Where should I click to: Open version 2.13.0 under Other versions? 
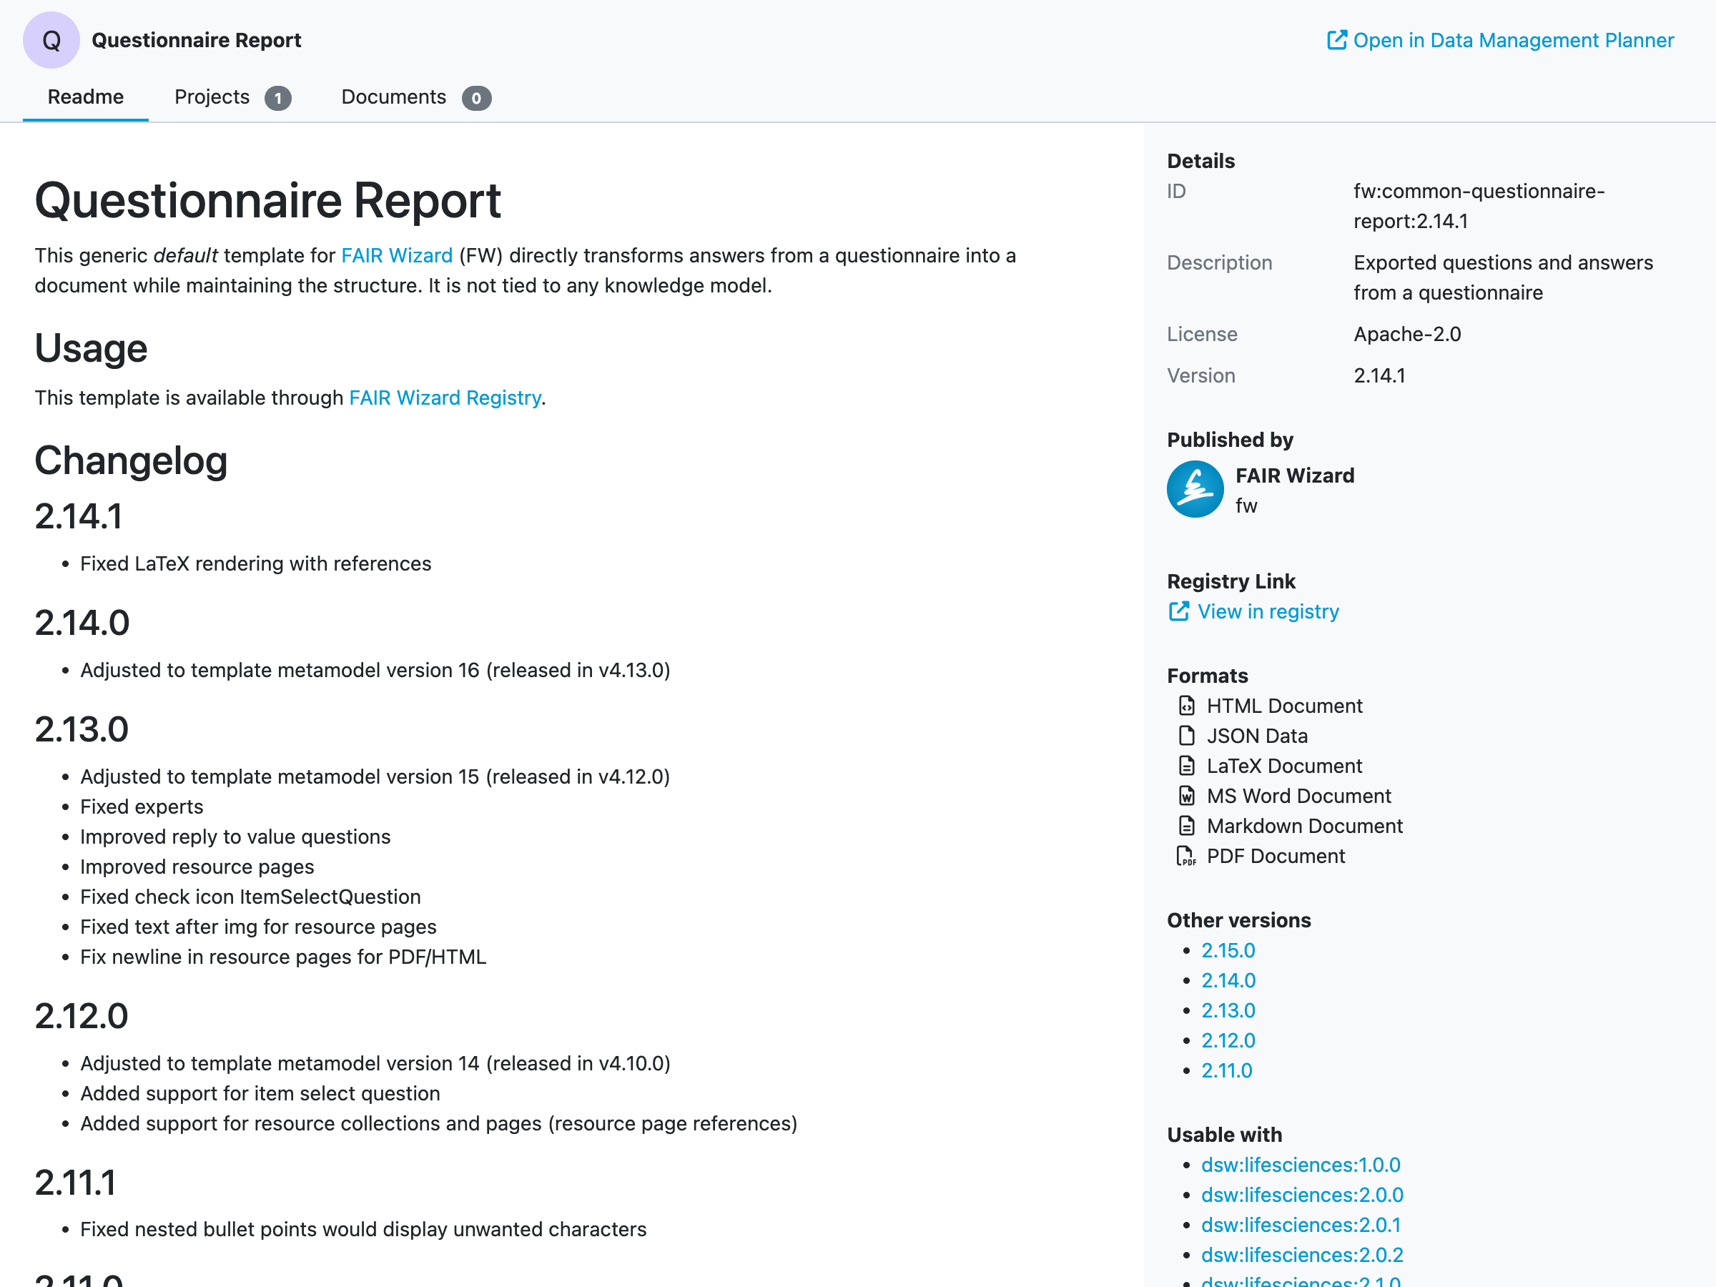pyautogui.click(x=1228, y=1011)
